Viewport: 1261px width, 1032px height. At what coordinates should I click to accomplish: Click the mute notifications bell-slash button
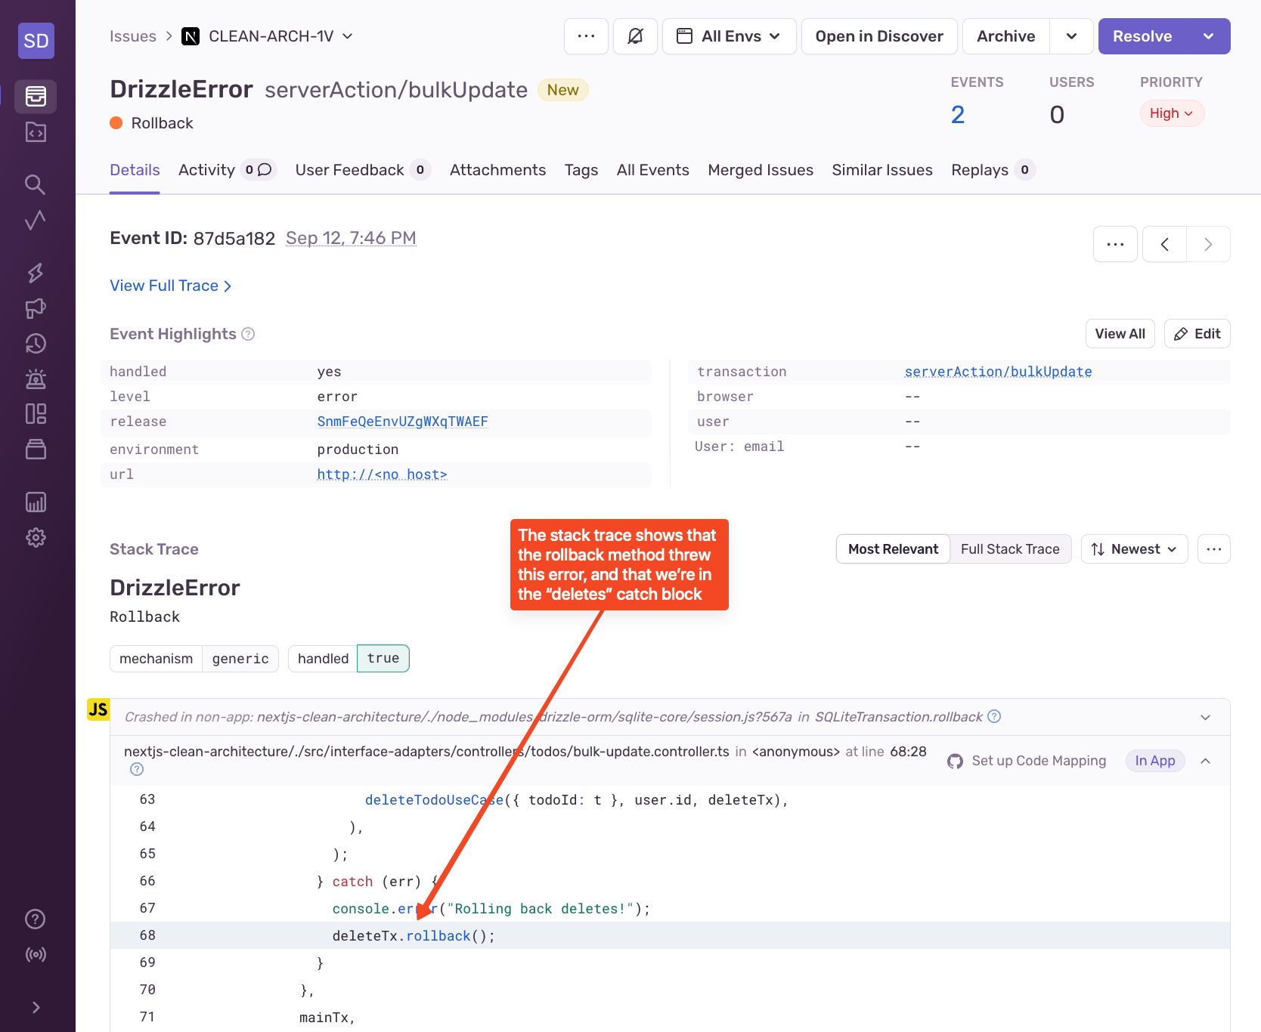click(x=635, y=36)
